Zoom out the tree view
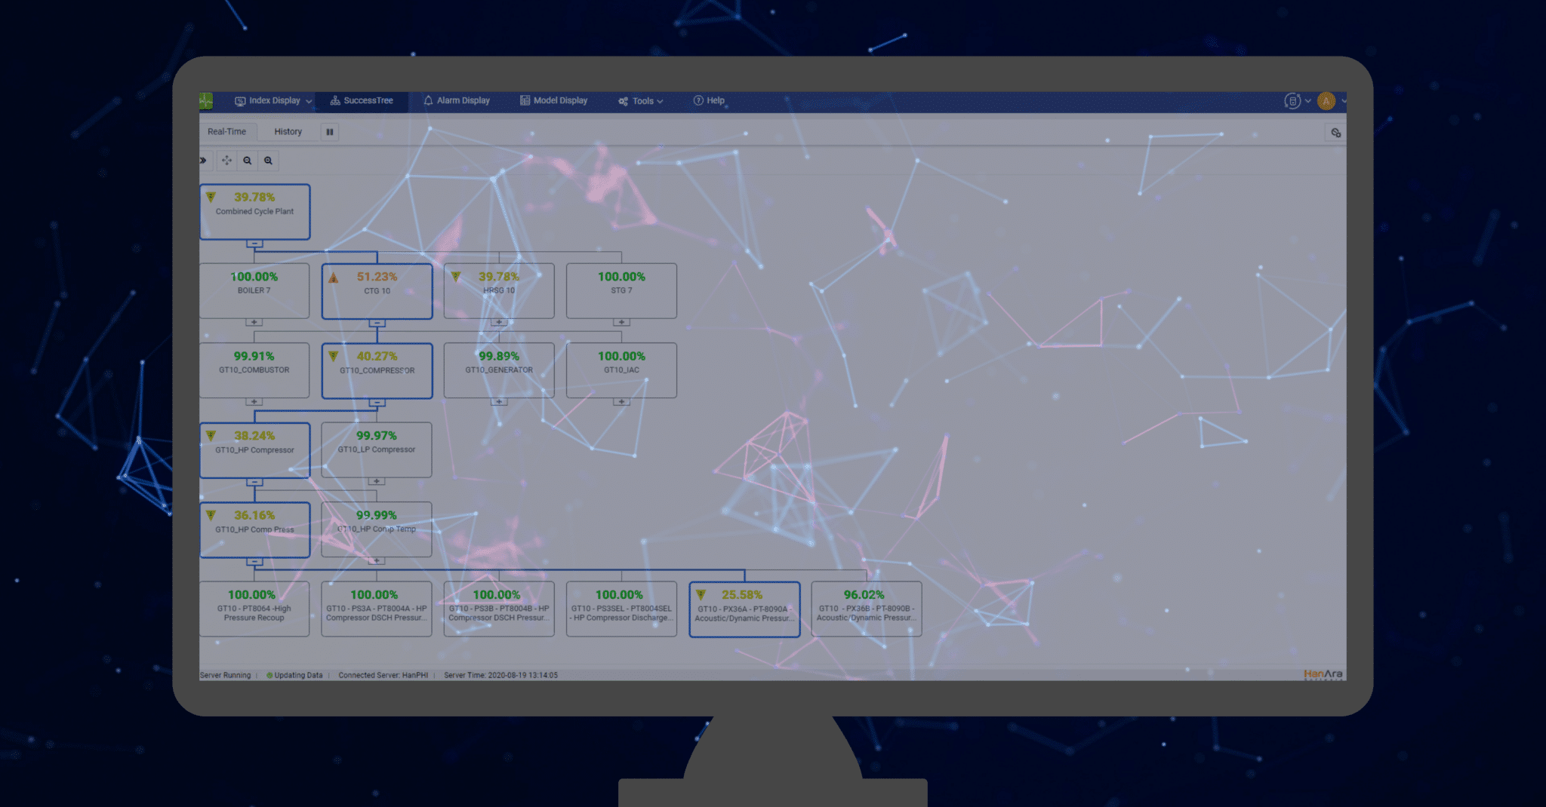1546x807 pixels. coord(248,161)
